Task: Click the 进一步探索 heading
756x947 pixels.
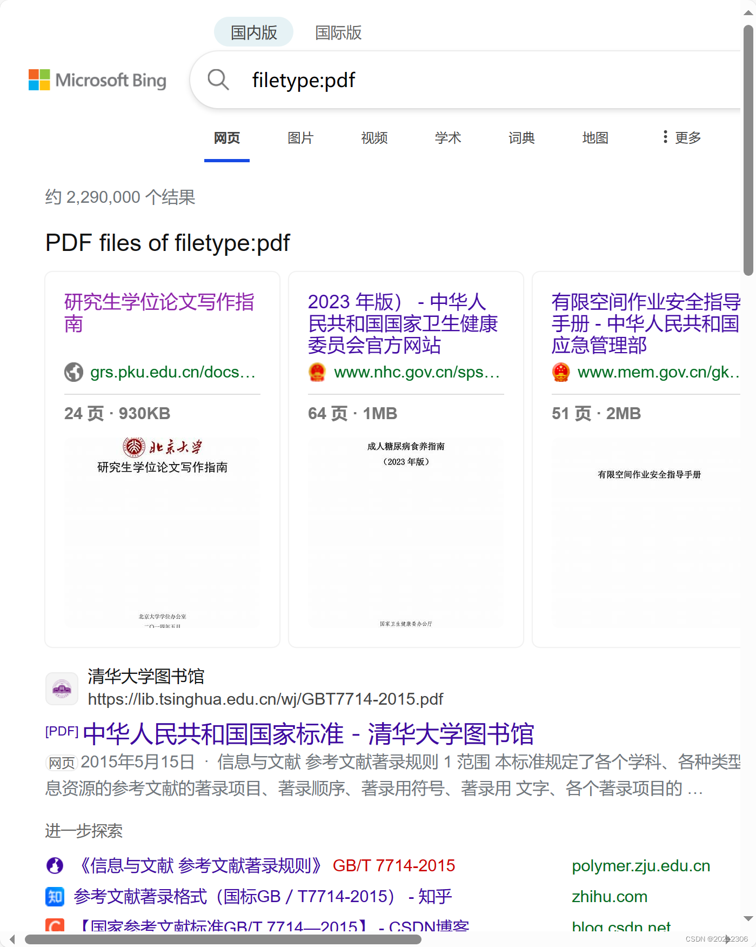Action: [x=84, y=831]
